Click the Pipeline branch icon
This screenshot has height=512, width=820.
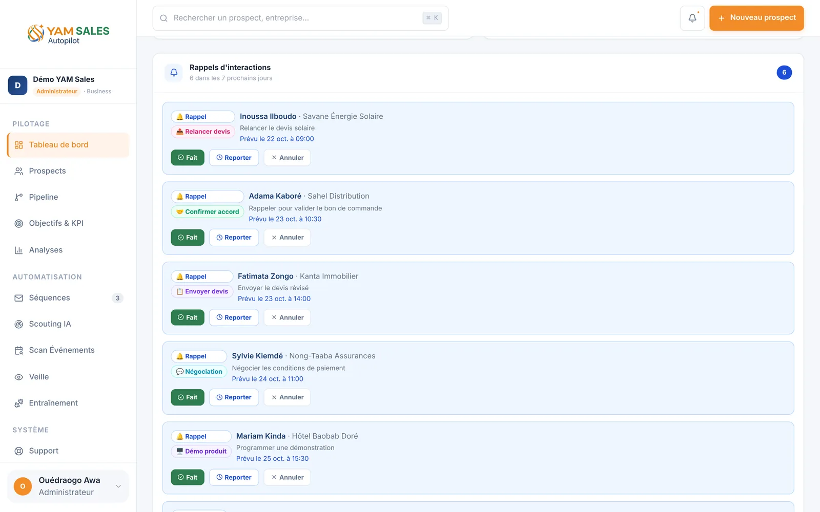click(x=19, y=197)
